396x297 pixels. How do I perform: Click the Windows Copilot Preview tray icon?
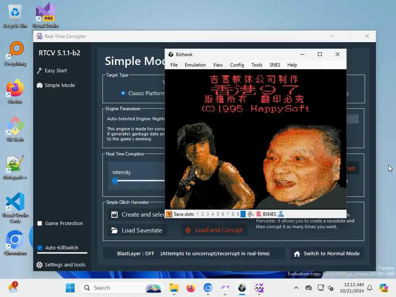[x=384, y=288]
